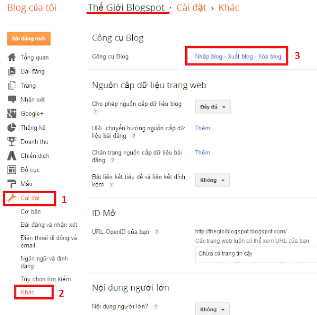Click the Nguồn cấp dữ liệu trang web heading
The image size is (317, 315).
149,85
